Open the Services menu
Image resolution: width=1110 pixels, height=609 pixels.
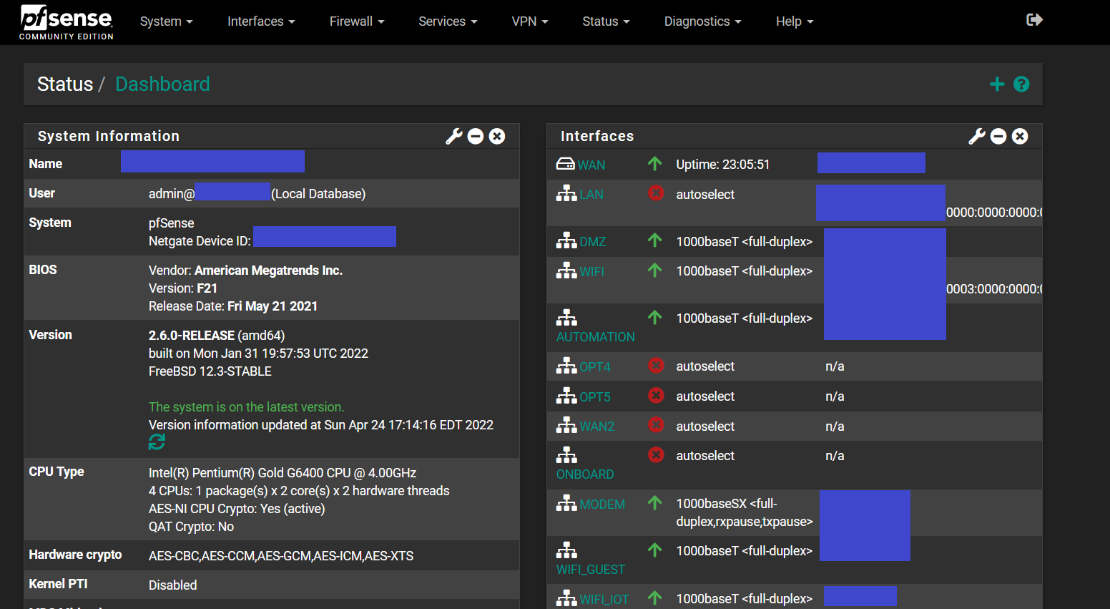[x=448, y=21]
